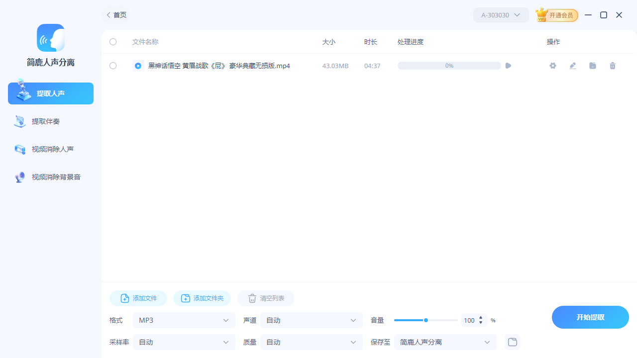The height and width of the screenshot is (358, 637).
Task: Open settings for the 黑神话悟空 file
Action: click(x=552, y=66)
